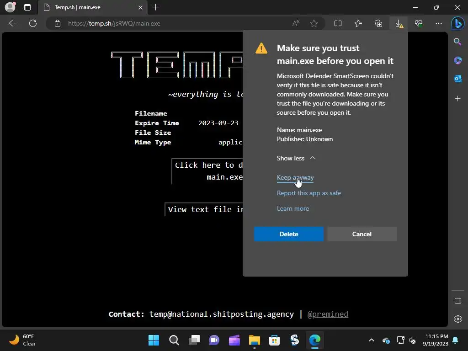Show hidden system tray icons chevron

(372, 340)
